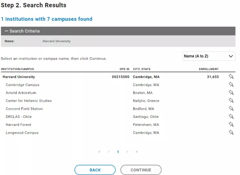The height and width of the screenshot is (175, 240).
Task: Click the BACK button
Action: coord(95,170)
